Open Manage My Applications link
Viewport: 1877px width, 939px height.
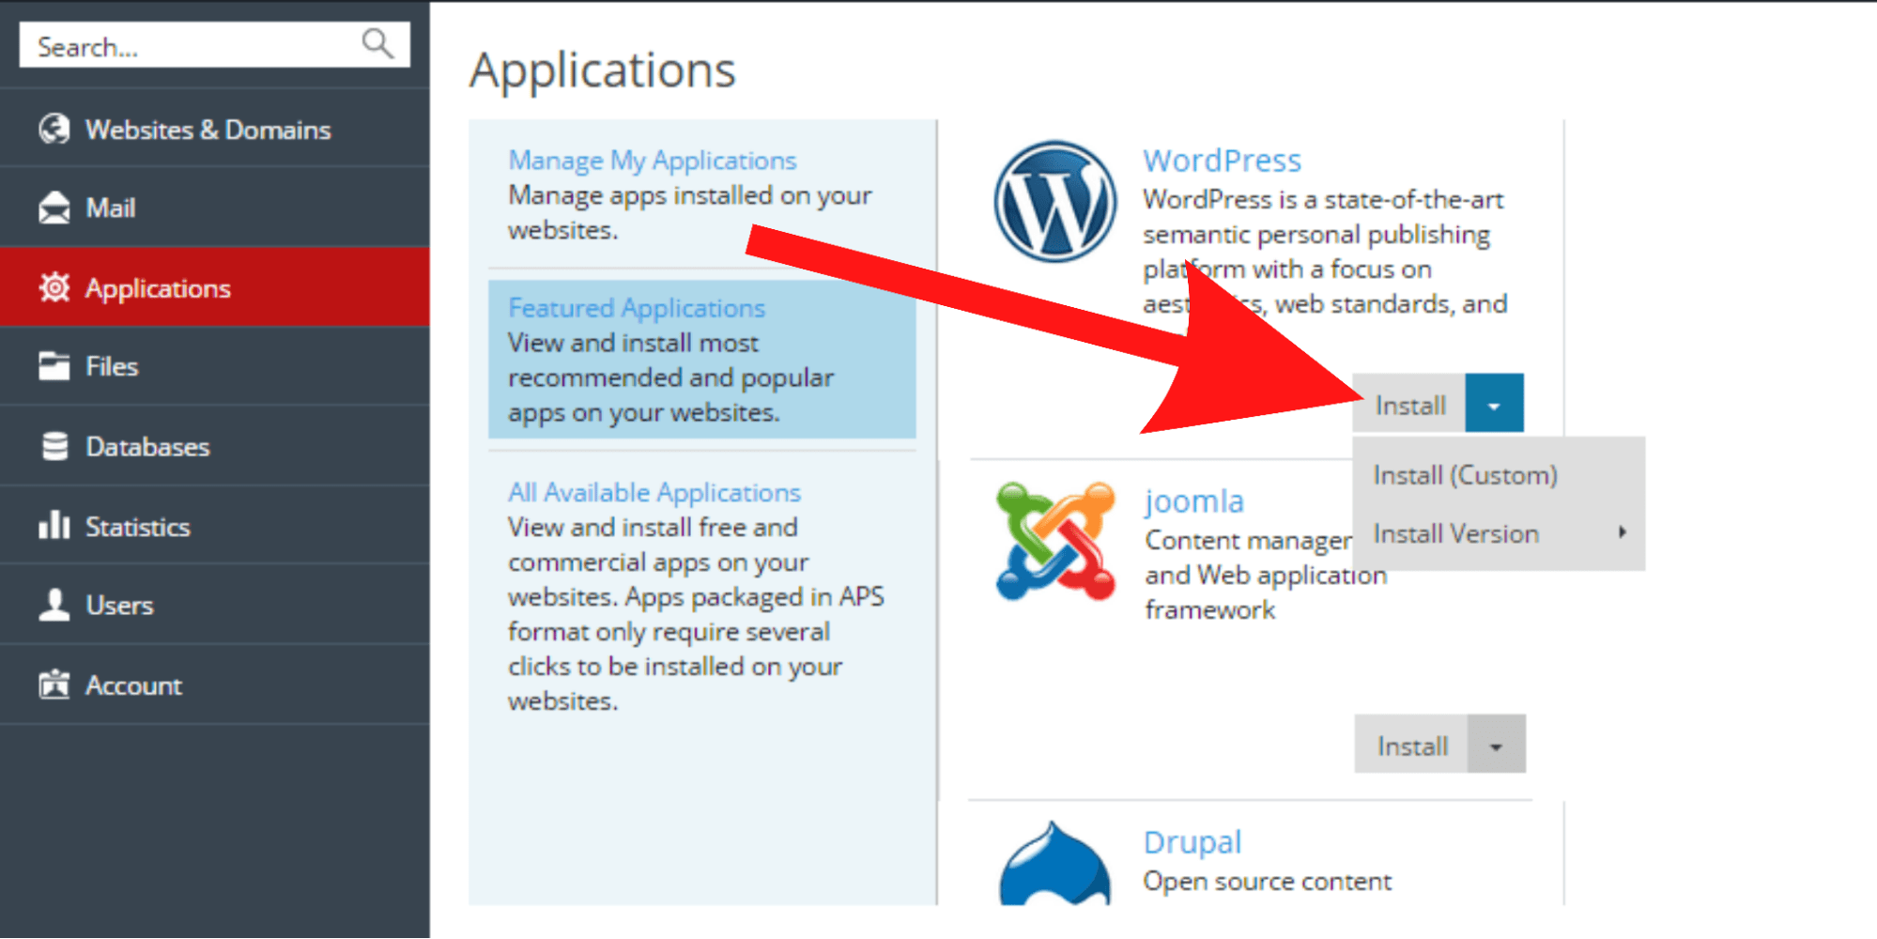(652, 160)
